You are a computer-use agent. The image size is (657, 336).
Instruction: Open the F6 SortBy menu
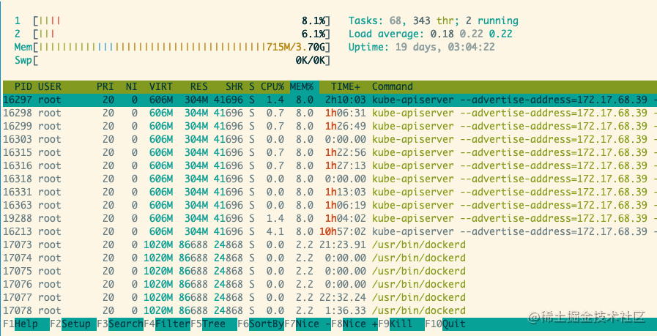pos(261,324)
